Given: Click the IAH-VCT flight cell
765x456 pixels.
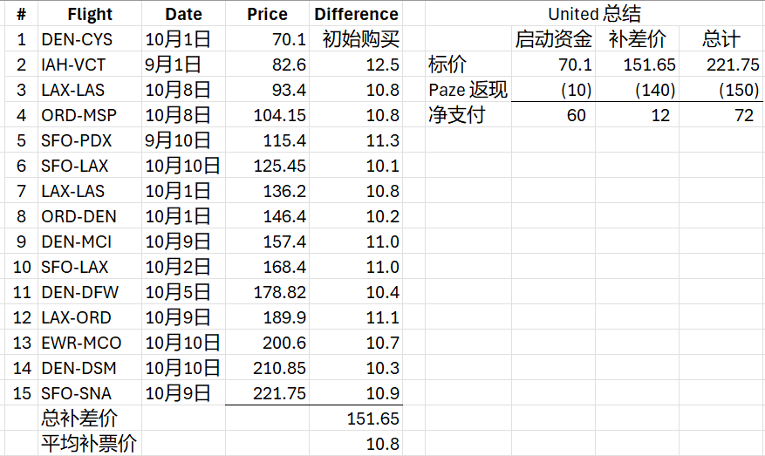Looking at the screenshot, I should 90,65.
